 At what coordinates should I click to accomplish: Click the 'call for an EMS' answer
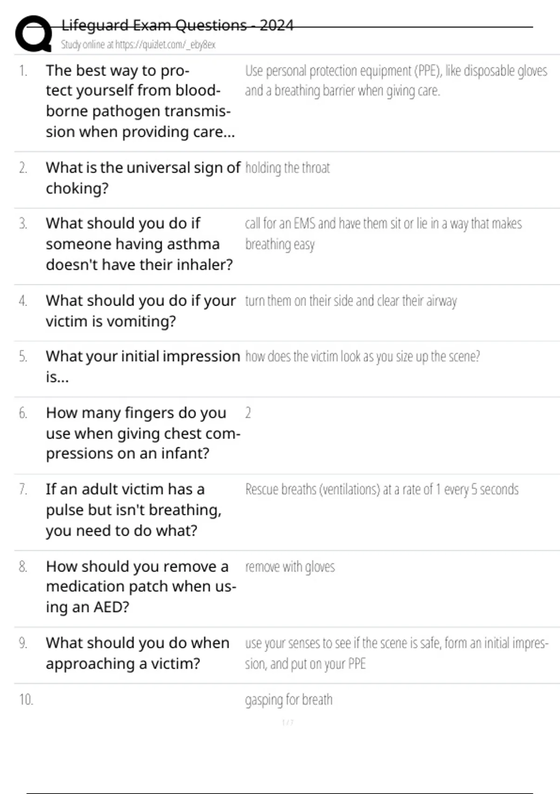click(383, 234)
